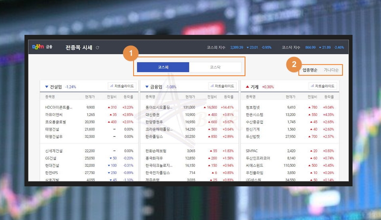Open 차트슬라이드 for 기계

pyautogui.click(x=323, y=86)
